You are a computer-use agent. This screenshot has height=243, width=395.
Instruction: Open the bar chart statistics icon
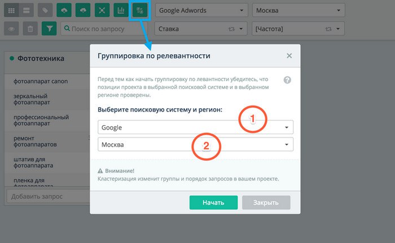[x=121, y=10]
